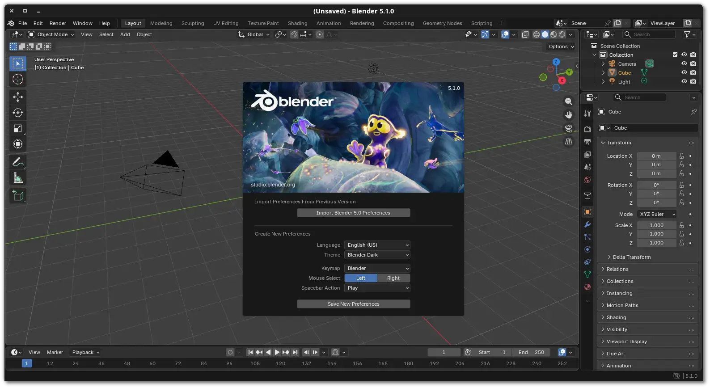Expand the Relations panel
Screen dimensions: 710x388
click(617, 269)
